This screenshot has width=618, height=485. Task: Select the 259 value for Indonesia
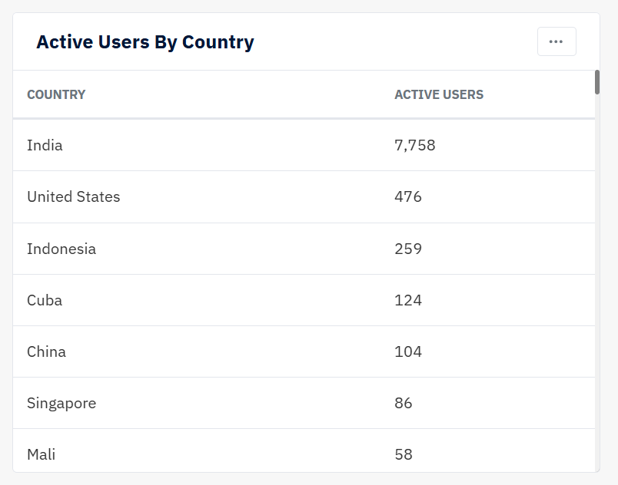coord(408,249)
